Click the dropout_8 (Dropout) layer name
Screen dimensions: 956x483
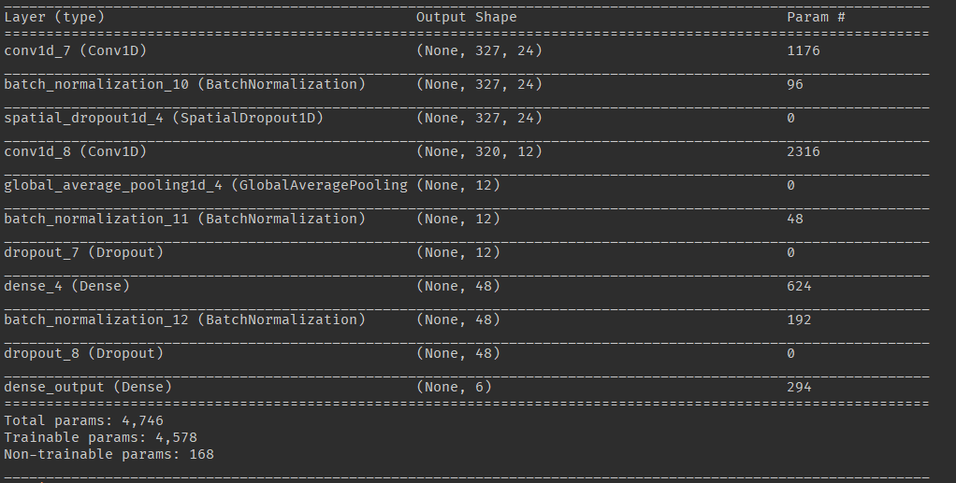[82, 353]
